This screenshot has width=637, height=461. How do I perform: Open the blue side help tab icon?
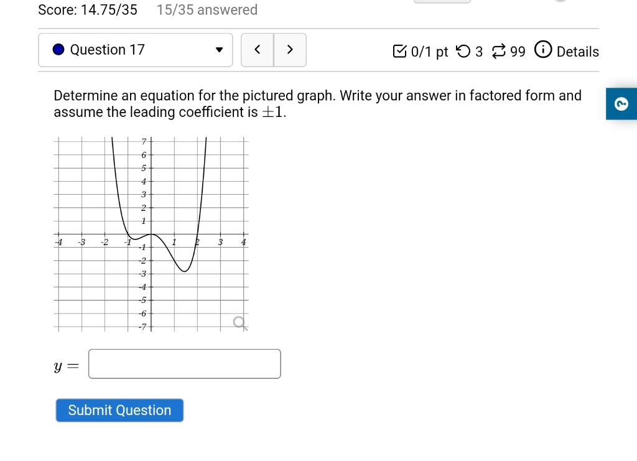click(621, 104)
